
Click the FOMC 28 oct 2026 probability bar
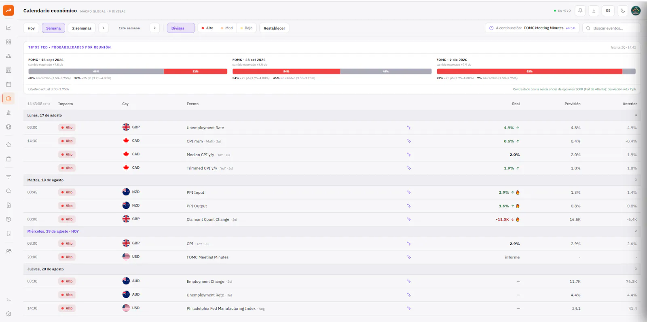click(x=332, y=71)
